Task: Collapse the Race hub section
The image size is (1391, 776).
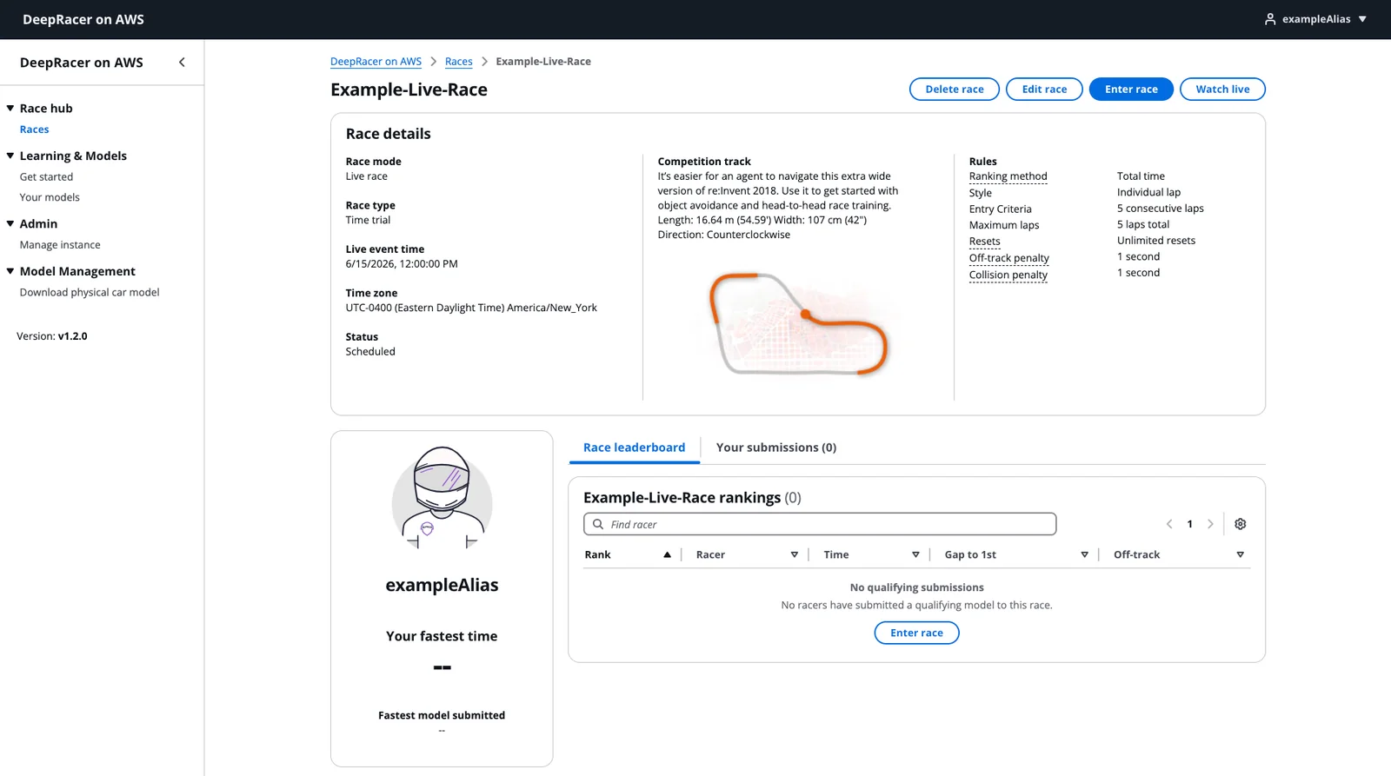Action: (x=10, y=109)
